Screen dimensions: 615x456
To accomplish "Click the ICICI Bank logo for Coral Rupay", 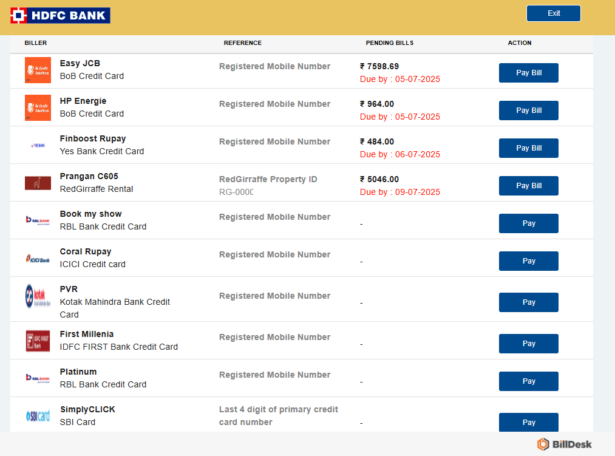I will tap(38, 259).
